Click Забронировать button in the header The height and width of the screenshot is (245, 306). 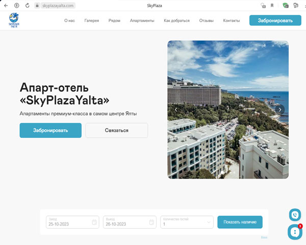point(275,20)
